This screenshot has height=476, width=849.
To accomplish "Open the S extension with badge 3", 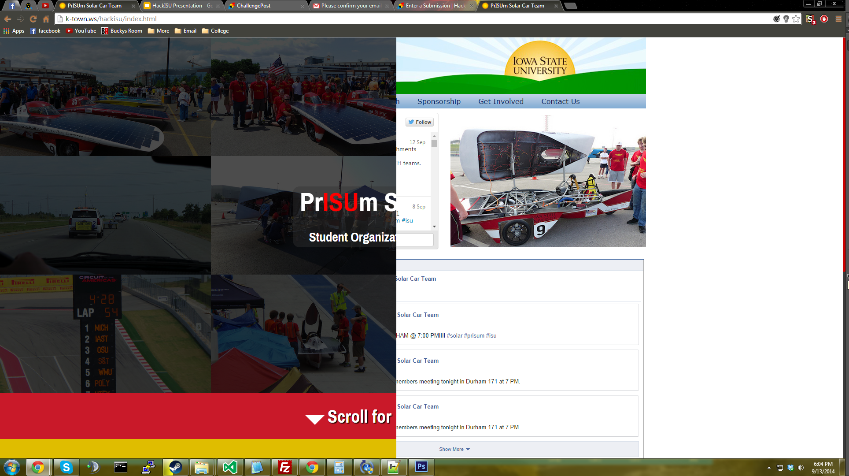I will click(810, 19).
